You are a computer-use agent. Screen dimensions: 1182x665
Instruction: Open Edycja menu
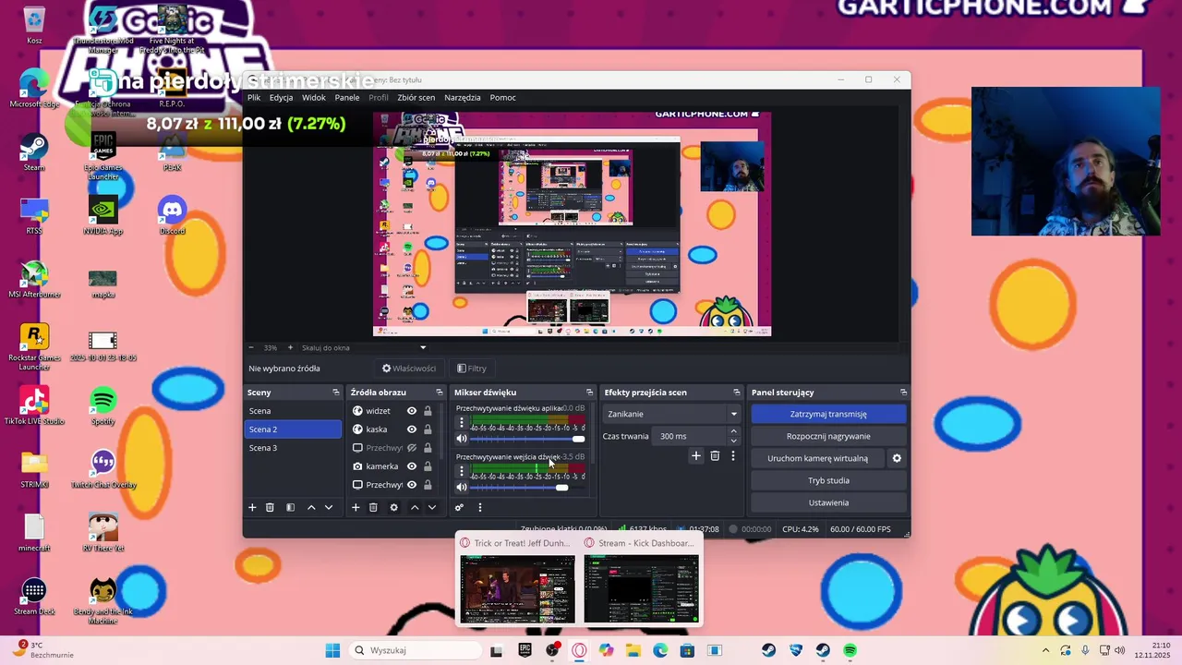coord(281,97)
